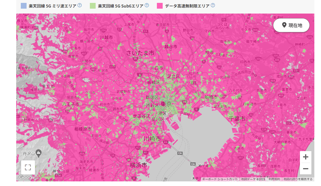Click the 八王子市 label on the map

[70, 104]
